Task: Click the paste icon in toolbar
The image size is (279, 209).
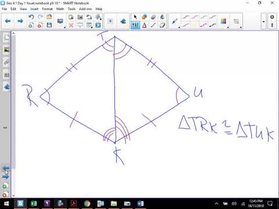Action: [71, 17]
